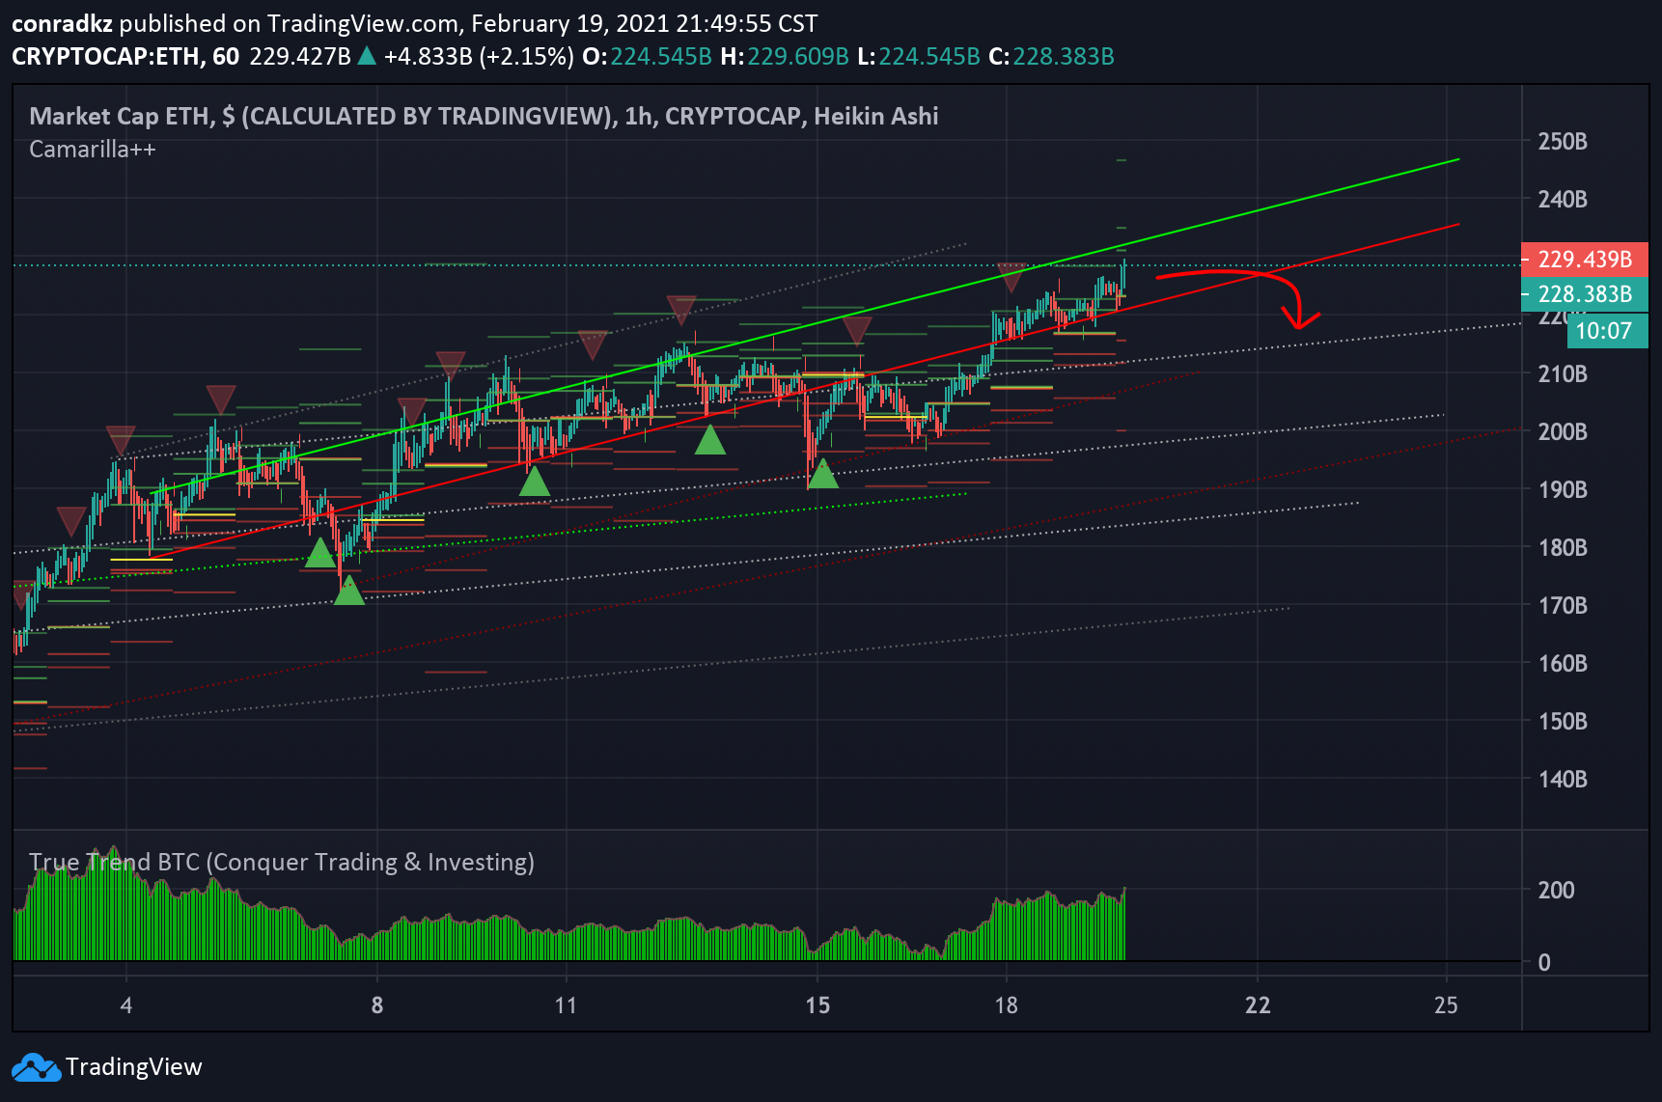Click the date label 11 on time axis
Image resolution: width=1662 pixels, height=1102 pixels.
(x=566, y=1006)
